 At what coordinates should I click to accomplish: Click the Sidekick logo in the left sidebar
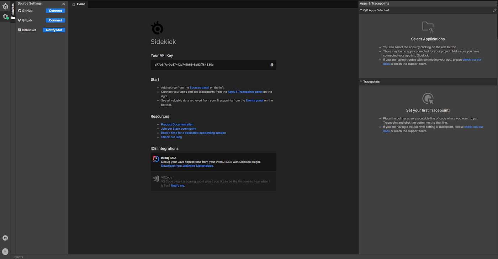5,6
